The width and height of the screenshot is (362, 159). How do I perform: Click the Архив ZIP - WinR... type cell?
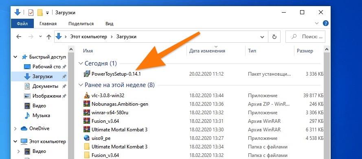point(269,104)
